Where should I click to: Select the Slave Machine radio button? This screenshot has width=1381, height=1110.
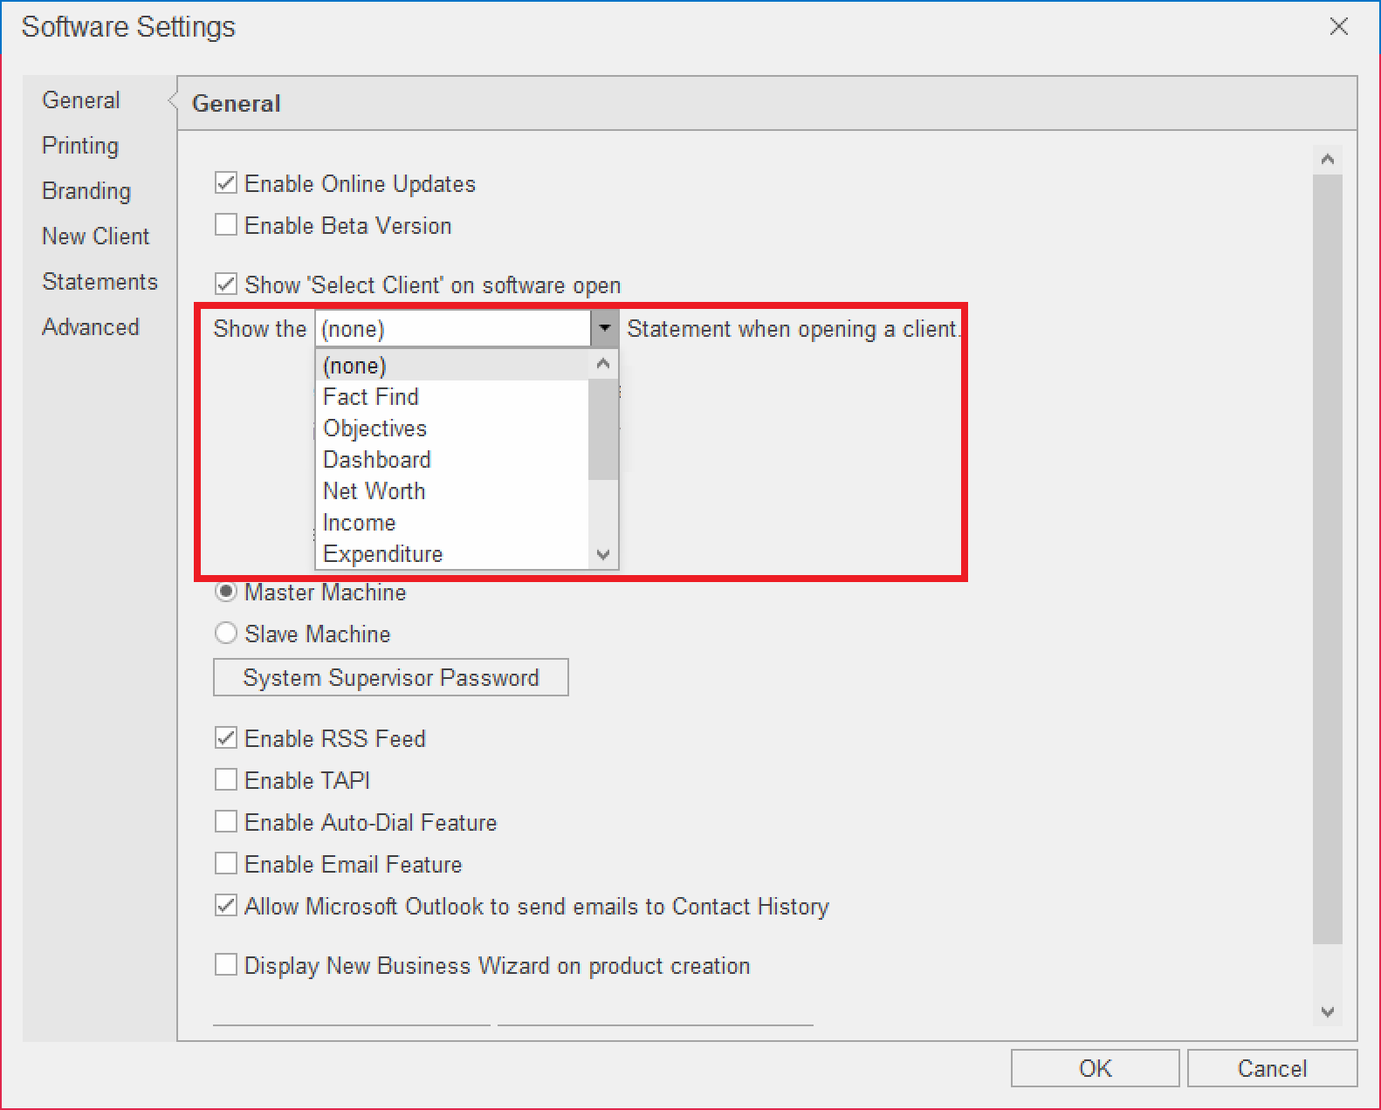click(x=226, y=634)
